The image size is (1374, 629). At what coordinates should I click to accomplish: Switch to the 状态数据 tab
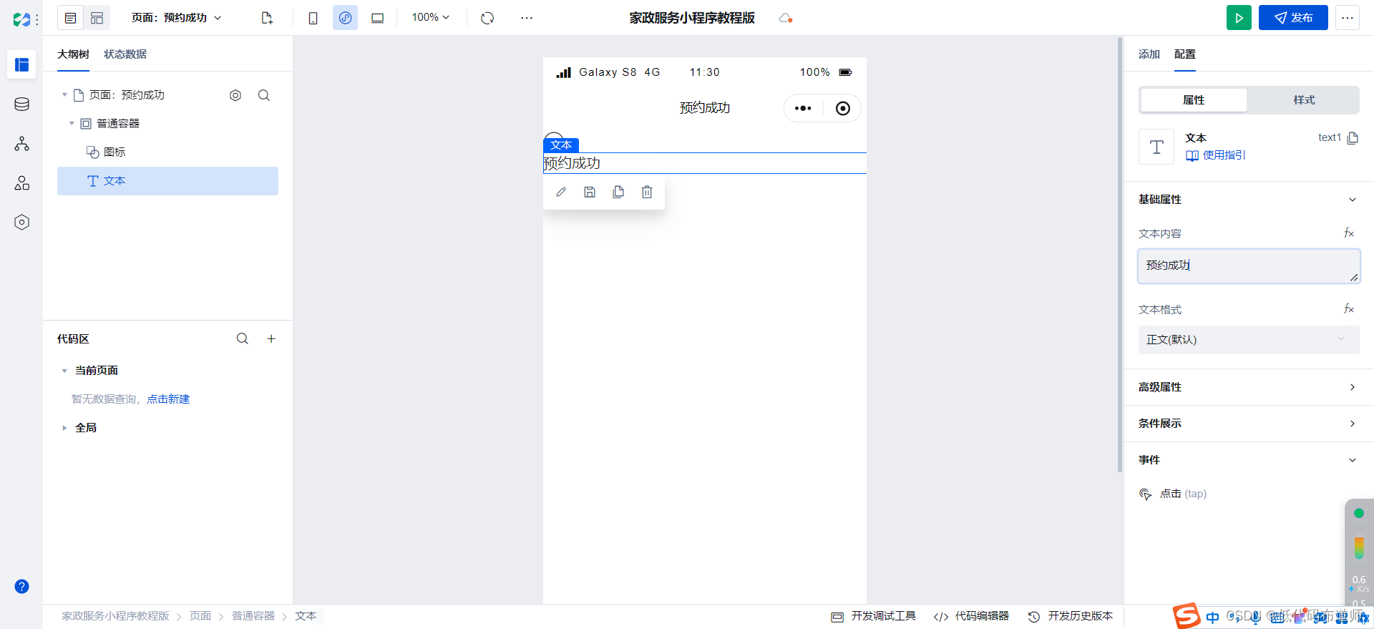tap(125, 54)
